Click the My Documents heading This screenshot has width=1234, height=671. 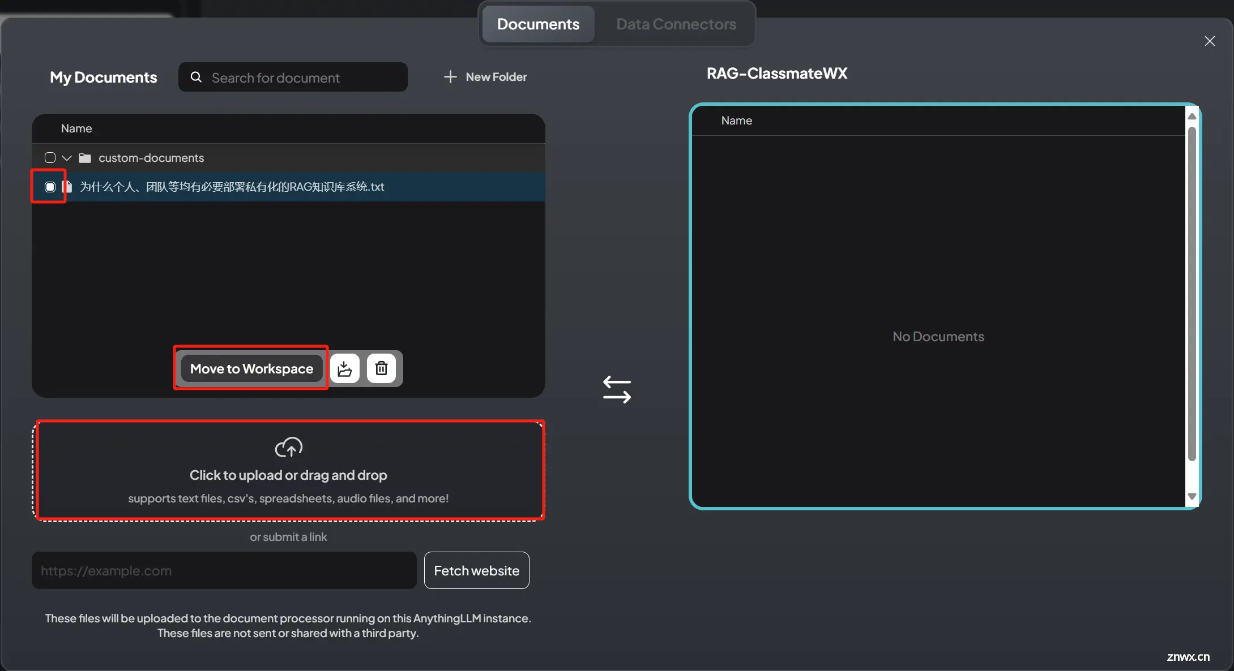pos(104,77)
